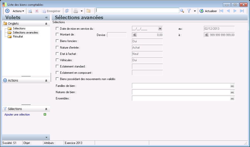Screen dimensions: 250x147
Task: Click the Ajouter une sélection link
Action: pyautogui.click(x=17, y=115)
